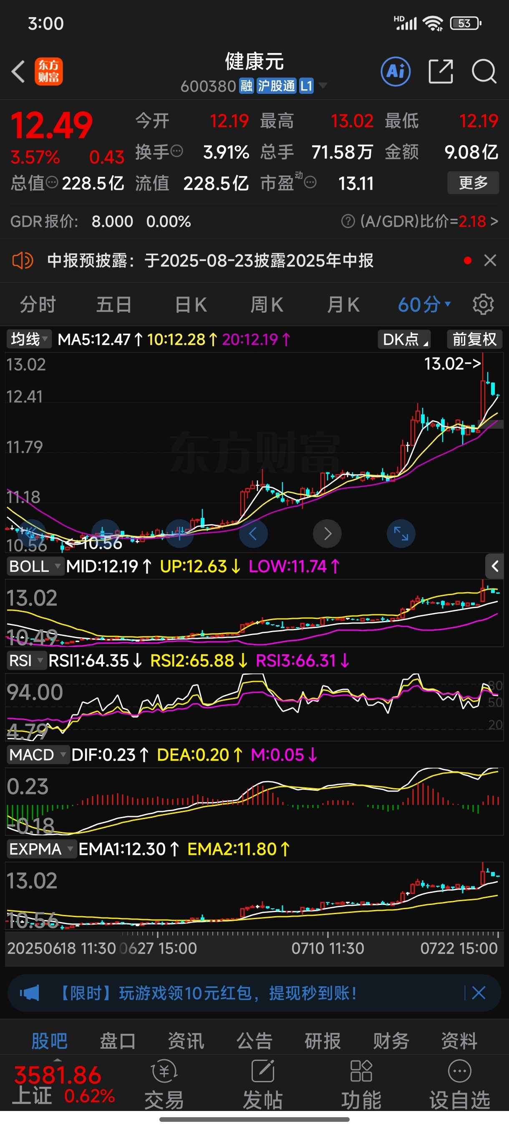Screen dimensions: 509x1131
Task: Tap the GDR ratio question-mark icon
Action: (348, 221)
